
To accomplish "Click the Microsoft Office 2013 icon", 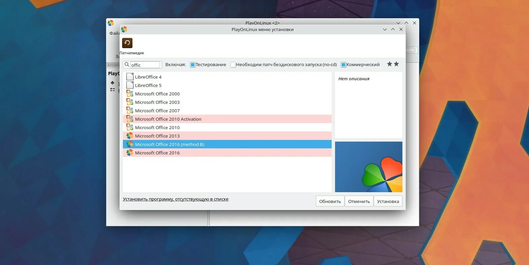I will (x=130, y=136).
